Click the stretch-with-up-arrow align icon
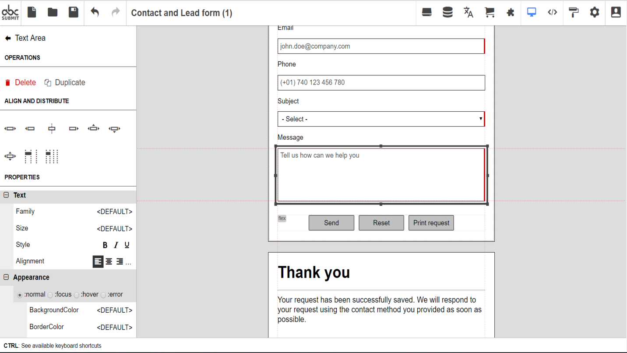Image resolution: width=627 pixels, height=353 pixels. tap(93, 128)
